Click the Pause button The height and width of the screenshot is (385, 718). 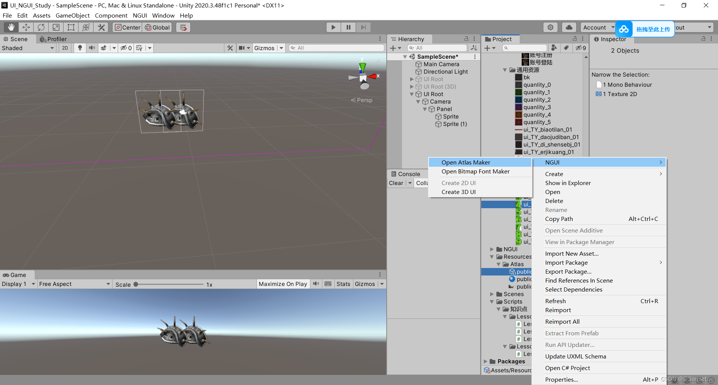coord(348,27)
